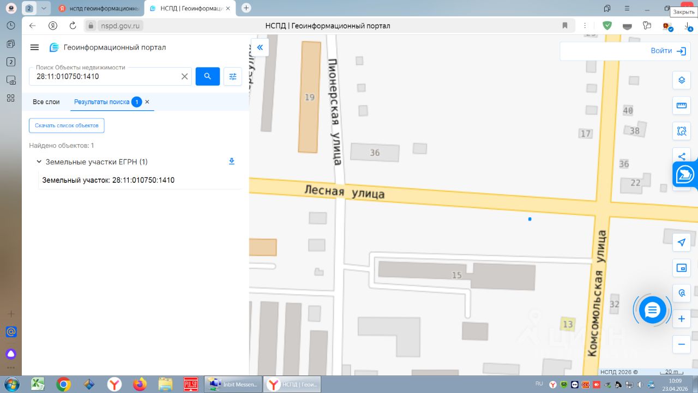Activate the locate-me navigation arrow
Viewport: 698px width, 393px height.
681,242
